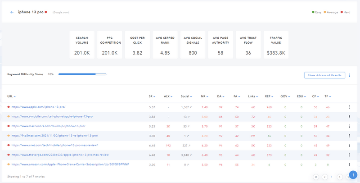
Task: Open the macrumors.com roundup link
Action: (x=48, y=126)
